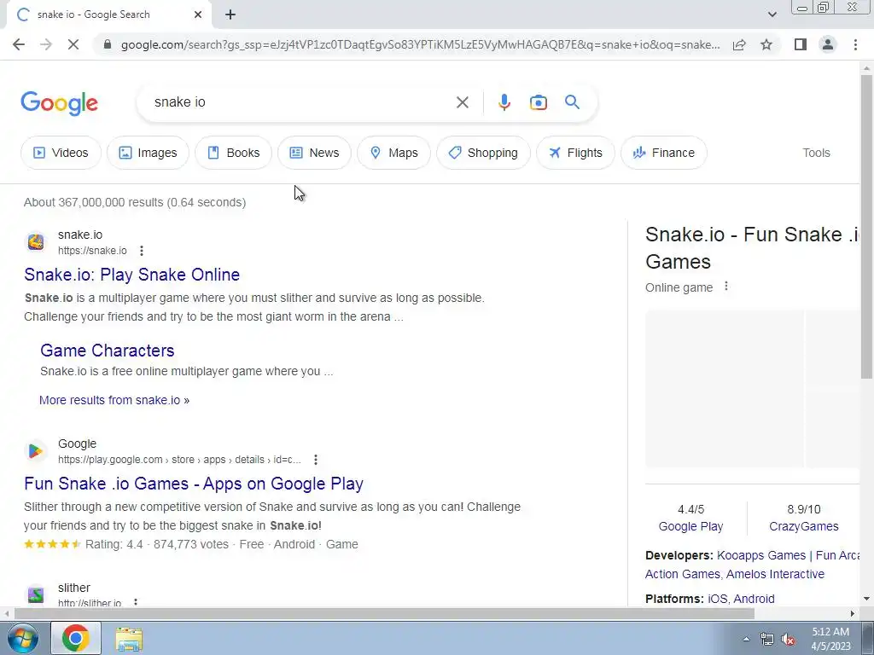The image size is (874, 655).
Task: Filter results by Images
Action: (148, 153)
